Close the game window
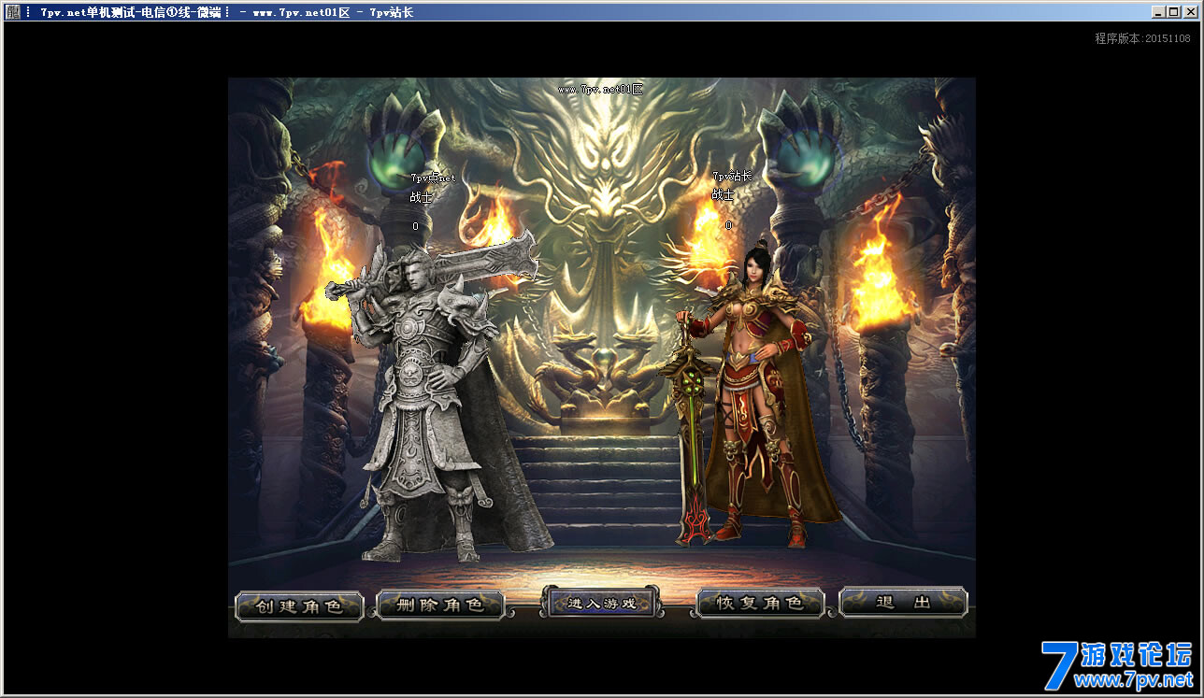This screenshot has height=698, width=1204. [1190, 12]
